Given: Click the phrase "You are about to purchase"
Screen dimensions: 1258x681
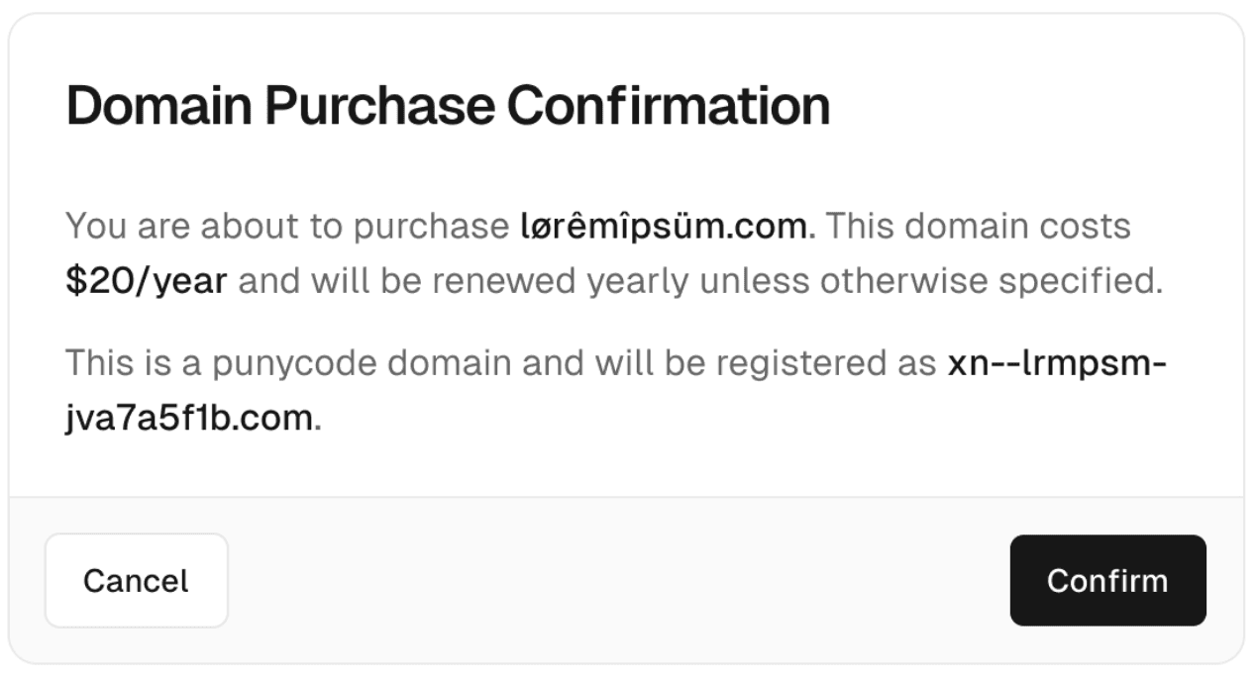Looking at the screenshot, I should [x=287, y=228].
